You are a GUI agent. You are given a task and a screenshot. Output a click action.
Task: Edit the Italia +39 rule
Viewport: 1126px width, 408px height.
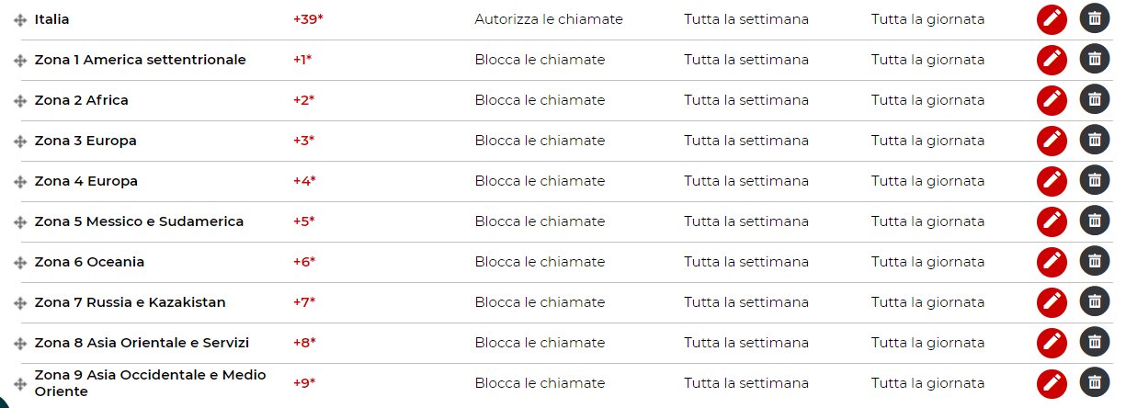pyautogui.click(x=1052, y=19)
